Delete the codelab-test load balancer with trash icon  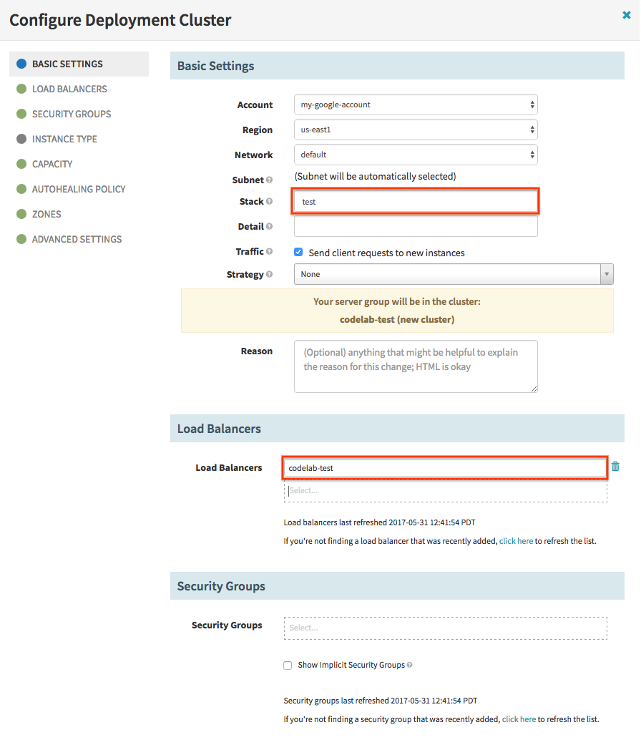tap(615, 467)
